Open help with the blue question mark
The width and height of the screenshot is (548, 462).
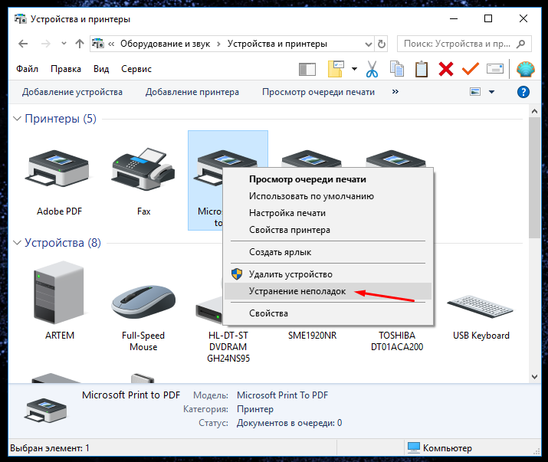click(x=523, y=92)
